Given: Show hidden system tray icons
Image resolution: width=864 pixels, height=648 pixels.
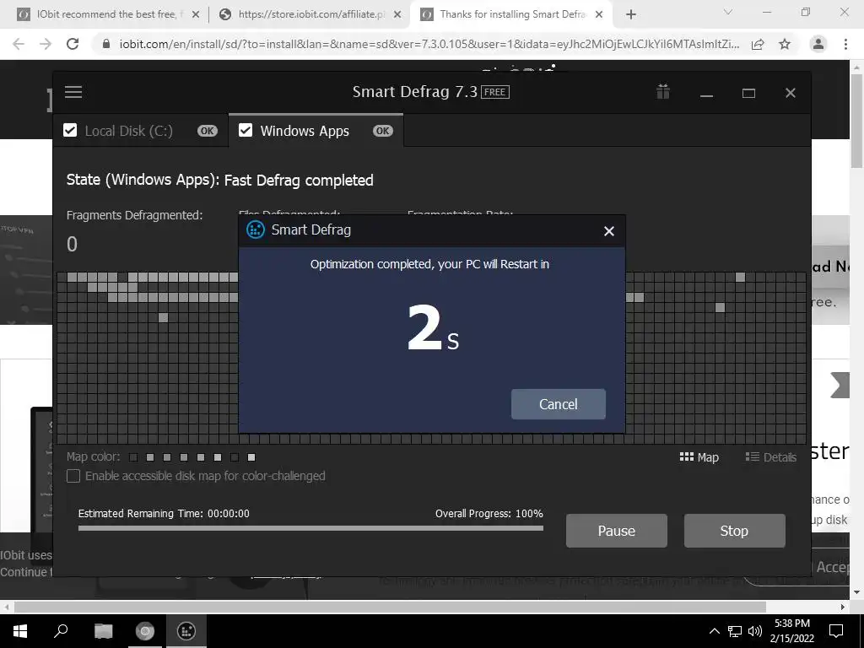Looking at the screenshot, I should (714, 631).
